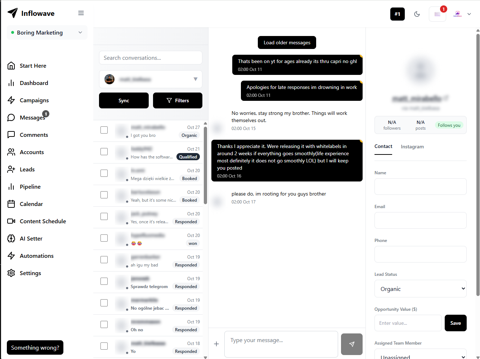This screenshot has height=359, width=480.
Task: Check the conversation marked Organic
Action: 104,130
